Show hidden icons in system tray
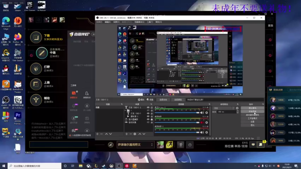The height and width of the screenshot is (169, 301). [x=255, y=166]
